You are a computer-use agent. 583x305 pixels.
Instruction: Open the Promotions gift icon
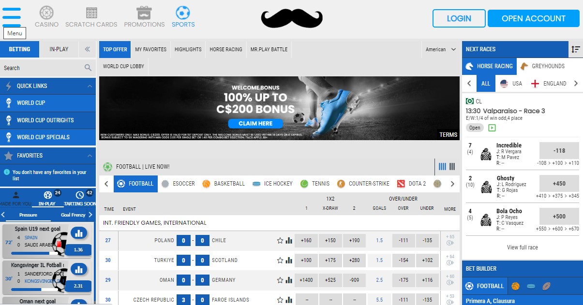[x=144, y=13]
